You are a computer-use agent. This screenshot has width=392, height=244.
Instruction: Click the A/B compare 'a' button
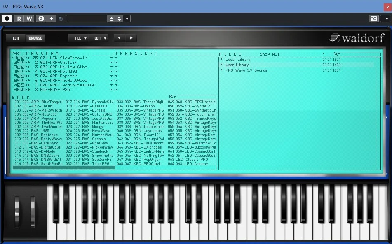click(41, 19)
